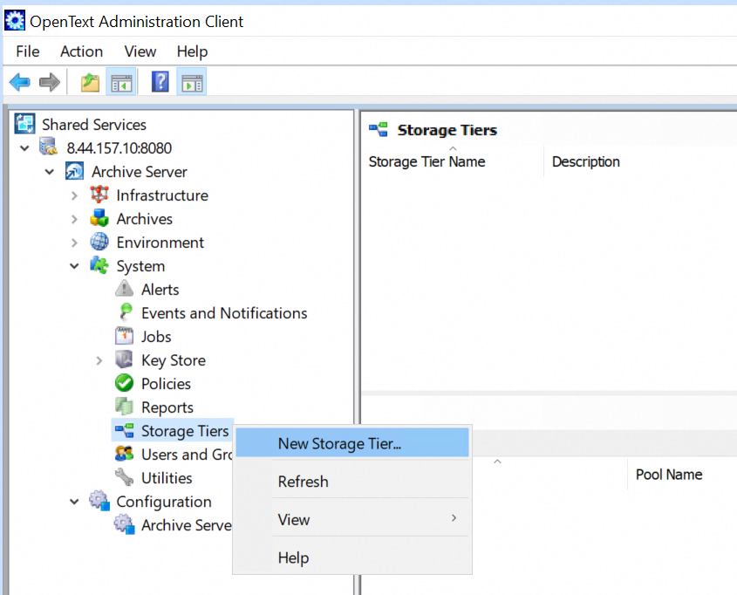Viewport: 737px width, 595px height.
Task: Click the Infrastructure node icon
Action: 99,195
